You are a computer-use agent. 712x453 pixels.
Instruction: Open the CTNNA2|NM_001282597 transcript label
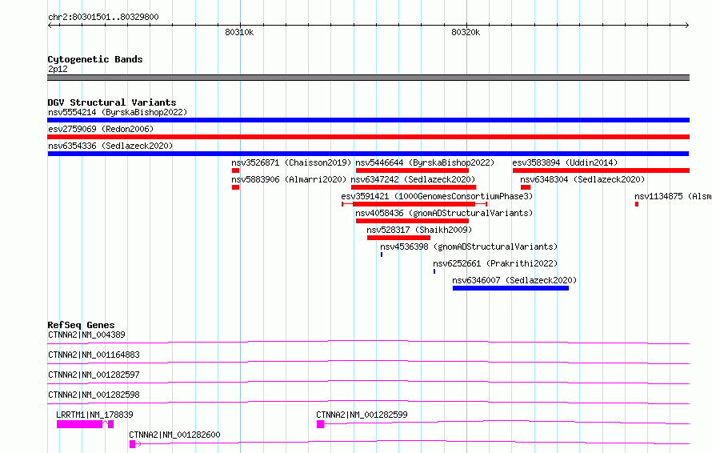94,375
